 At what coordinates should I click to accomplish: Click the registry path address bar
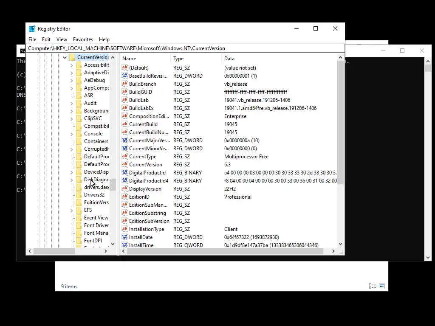click(185, 48)
